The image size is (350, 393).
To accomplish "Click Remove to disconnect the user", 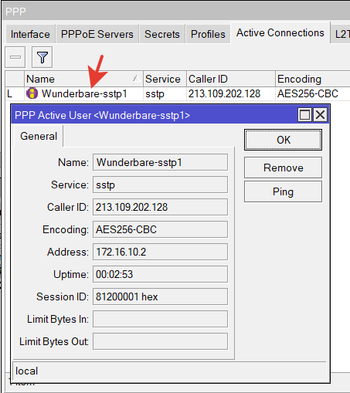I will 283,168.
